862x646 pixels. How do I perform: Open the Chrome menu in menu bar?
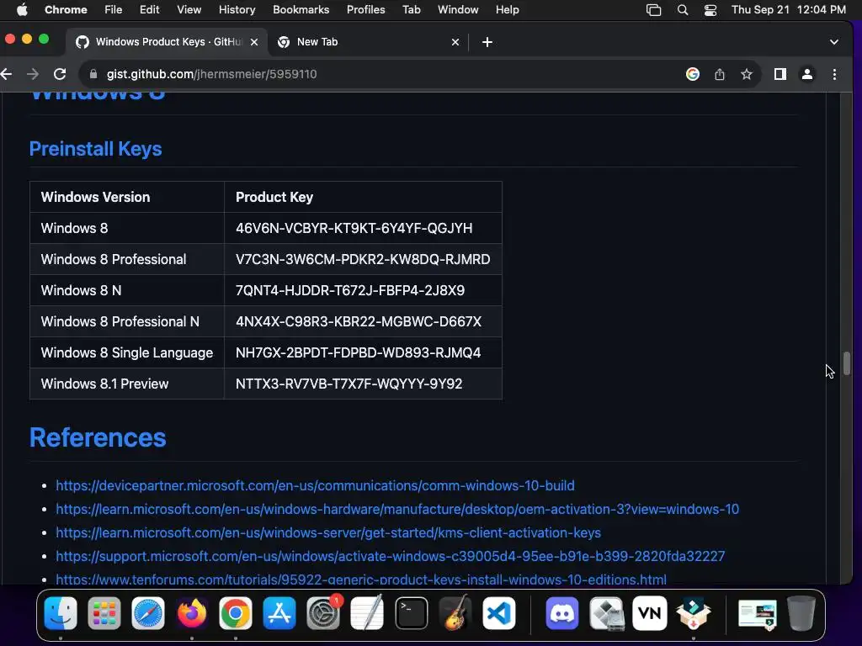[x=66, y=10]
